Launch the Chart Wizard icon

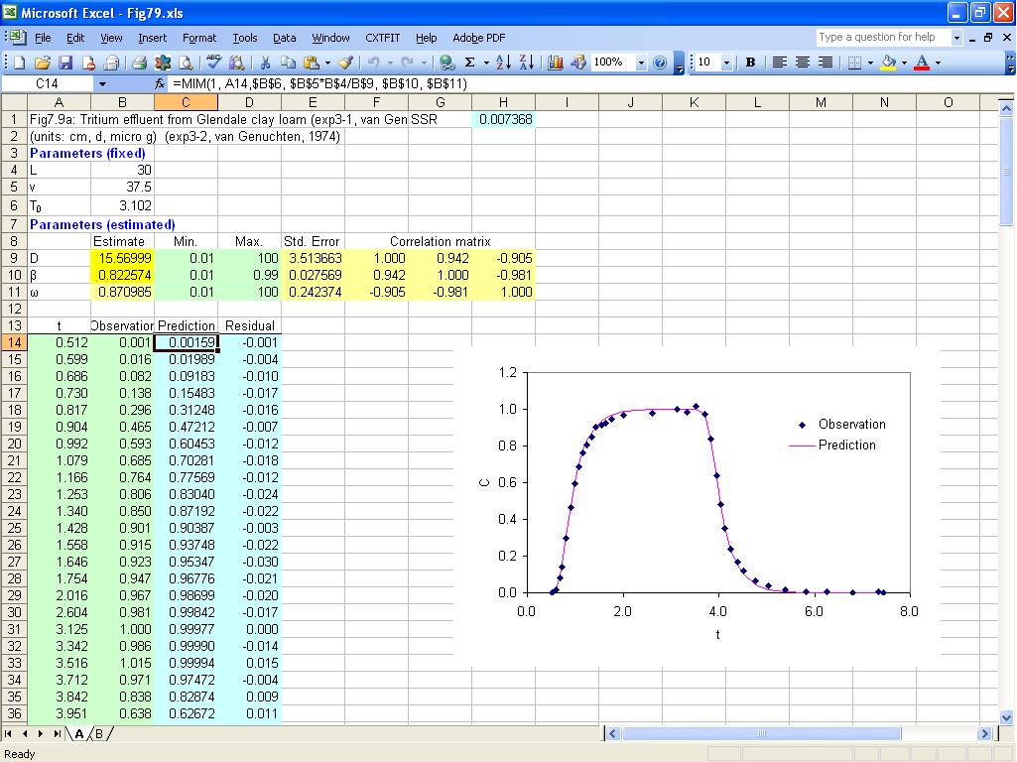pos(556,63)
